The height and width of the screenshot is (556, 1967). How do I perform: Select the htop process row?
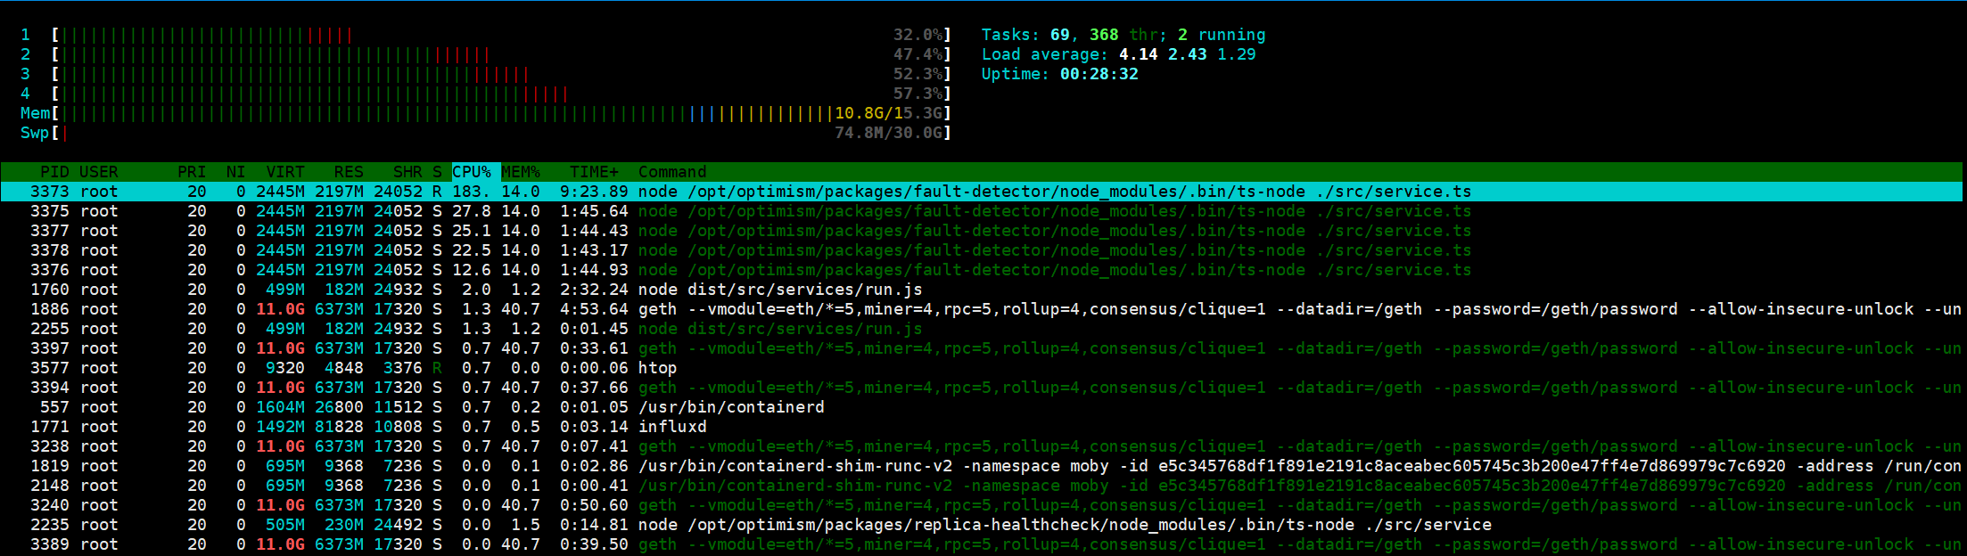click(982, 368)
